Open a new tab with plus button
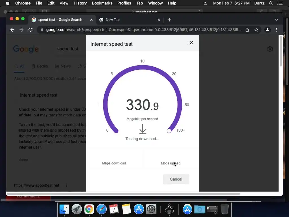This screenshot has height=217, width=289. tap(170, 20)
